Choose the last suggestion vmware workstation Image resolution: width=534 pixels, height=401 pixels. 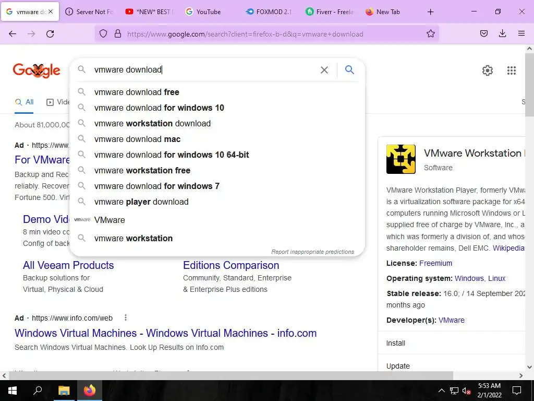tap(217, 238)
